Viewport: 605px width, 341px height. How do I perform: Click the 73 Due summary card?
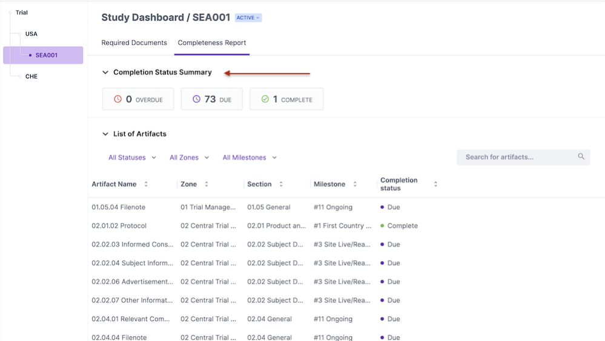coord(212,99)
